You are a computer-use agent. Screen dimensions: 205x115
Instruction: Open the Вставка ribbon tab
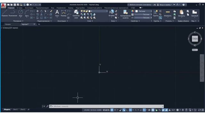pyautogui.click(x=19, y=8)
